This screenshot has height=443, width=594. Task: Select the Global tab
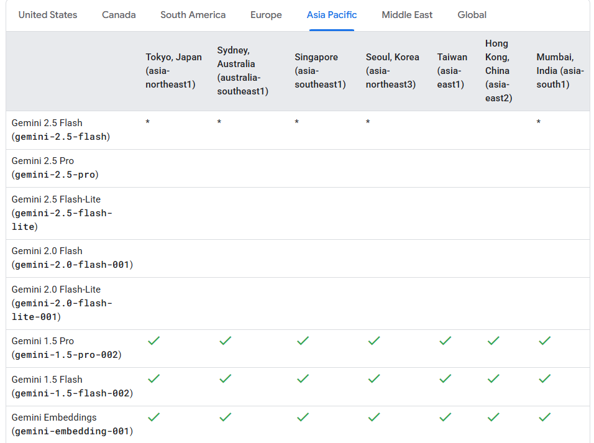pos(472,15)
